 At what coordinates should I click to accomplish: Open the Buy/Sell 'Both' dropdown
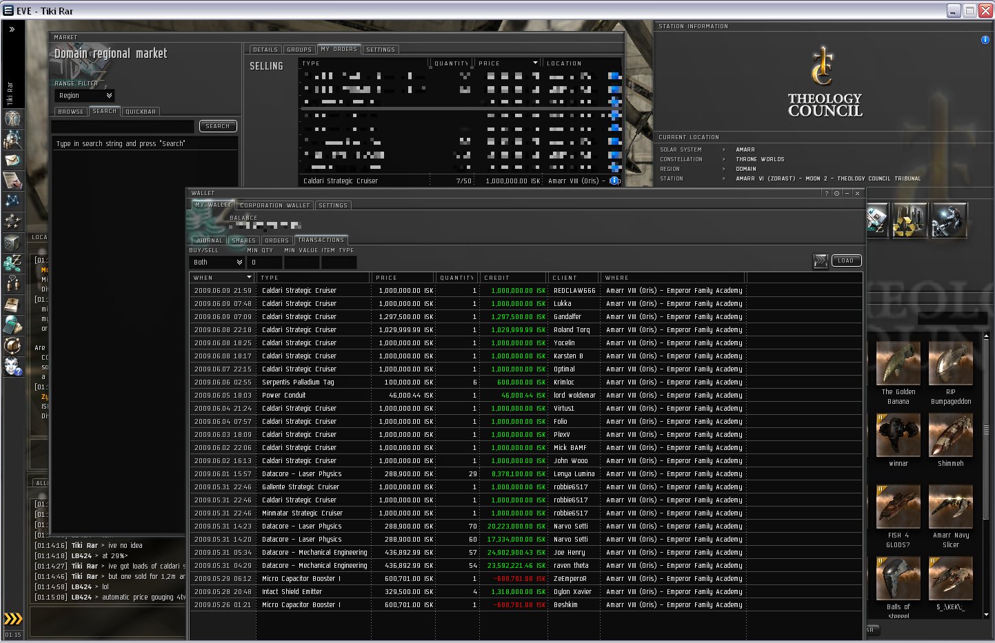pyautogui.click(x=217, y=263)
